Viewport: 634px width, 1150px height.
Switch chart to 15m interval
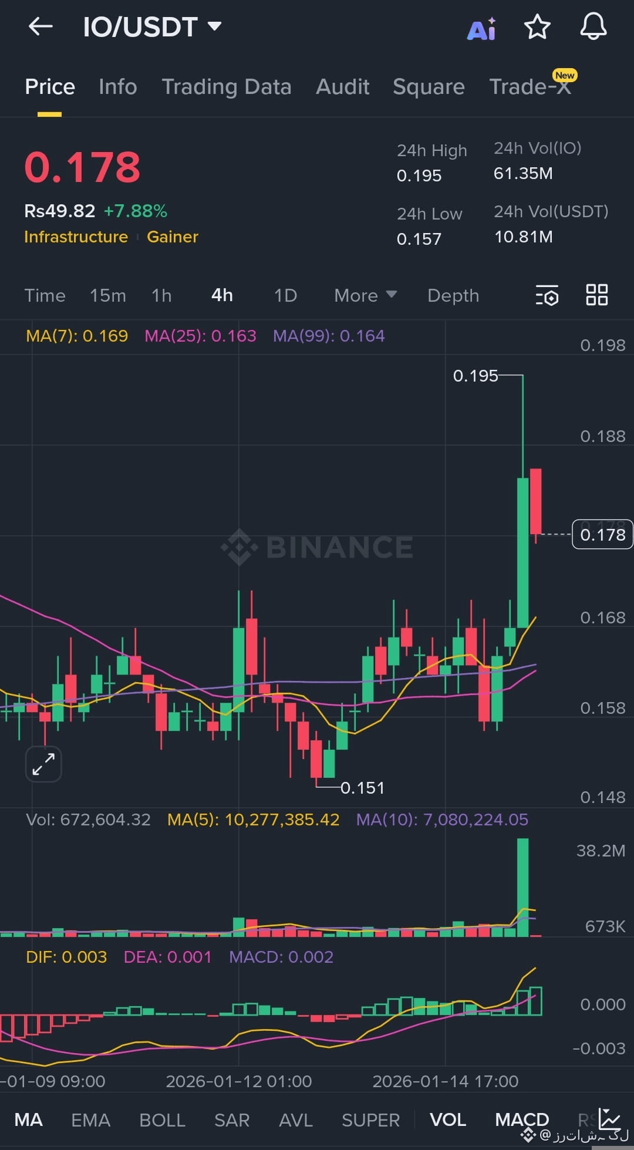pos(108,295)
